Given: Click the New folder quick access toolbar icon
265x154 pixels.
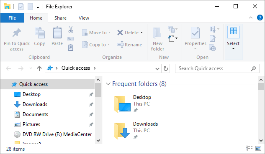Looking at the screenshot, I should click(x=30, y=7).
